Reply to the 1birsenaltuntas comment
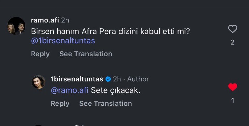 point(60,104)
